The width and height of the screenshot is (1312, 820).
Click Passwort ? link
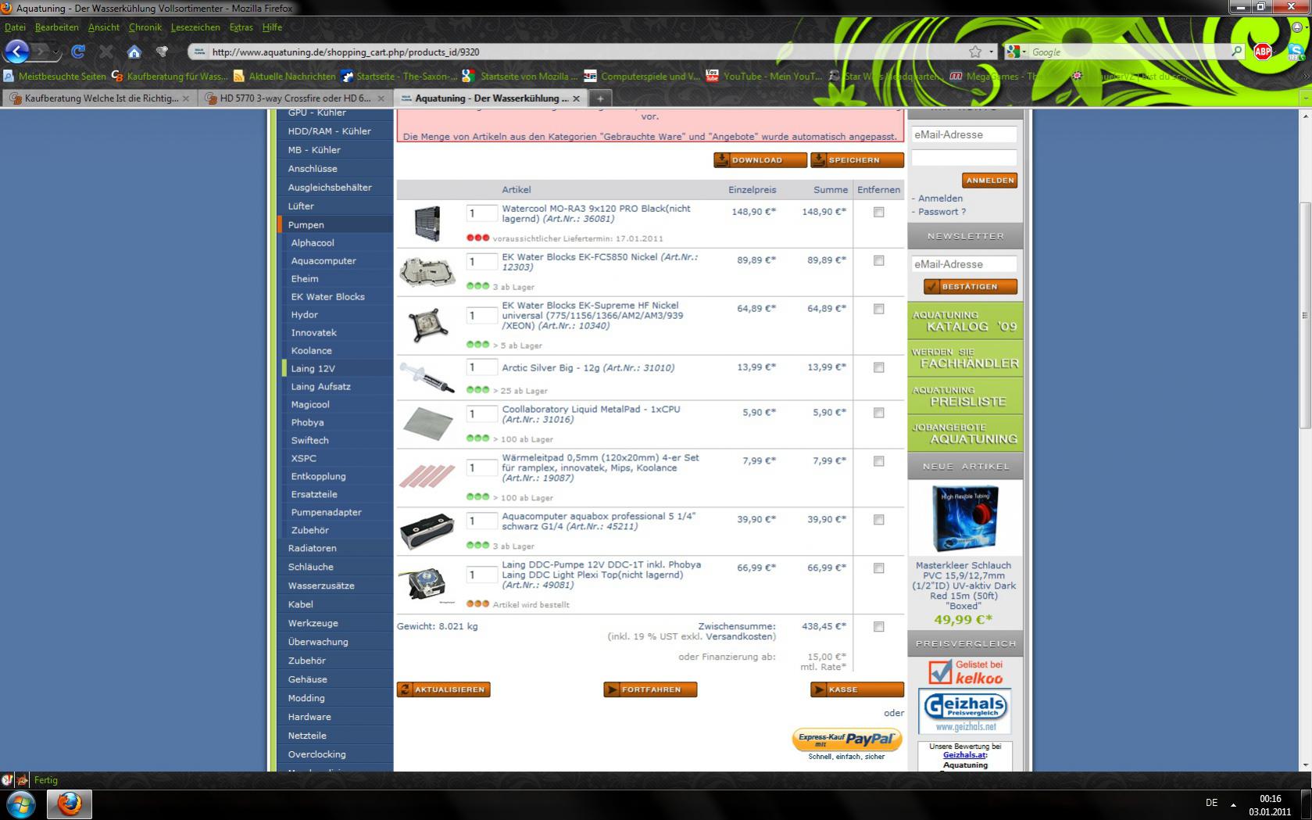pos(942,212)
